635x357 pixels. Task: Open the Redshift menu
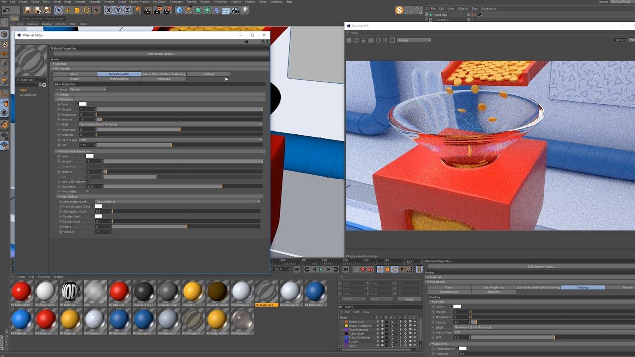tap(250, 2)
